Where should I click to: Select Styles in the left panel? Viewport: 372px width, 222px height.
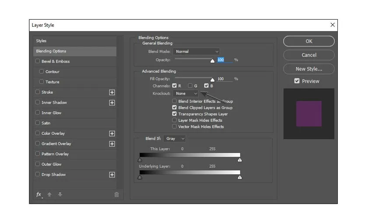42,41
